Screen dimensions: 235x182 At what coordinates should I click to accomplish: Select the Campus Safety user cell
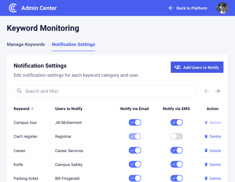click(x=69, y=165)
